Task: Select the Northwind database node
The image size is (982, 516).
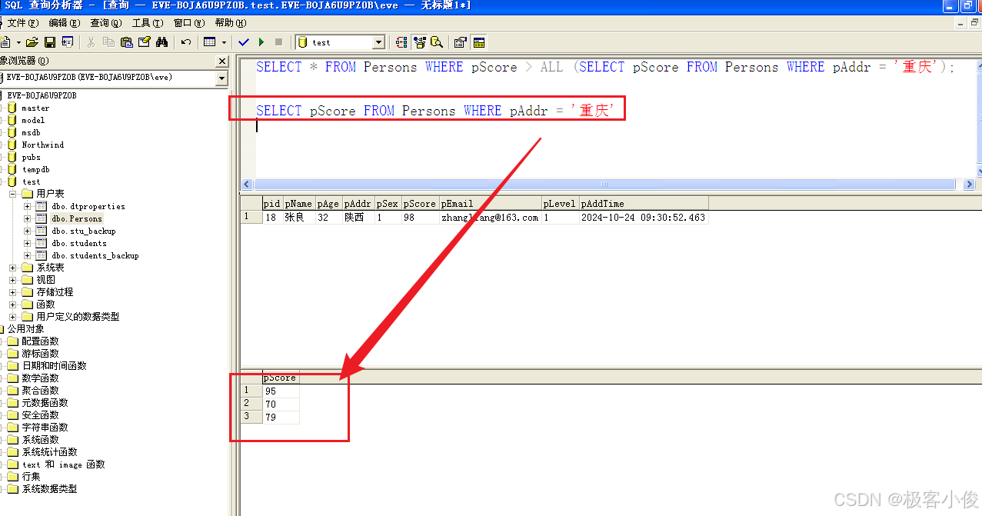Action: pyautogui.click(x=42, y=145)
